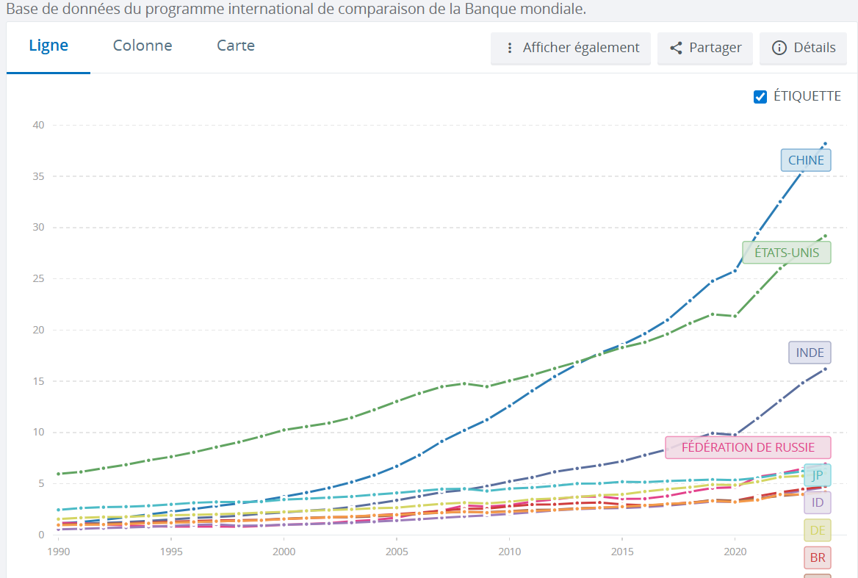Click the ID country label

[x=817, y=503]
